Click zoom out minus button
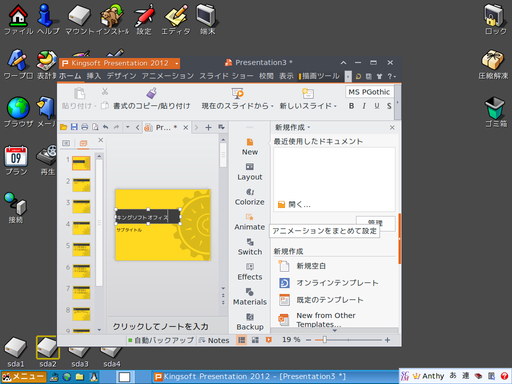This screenshot has height=384, width=512. [308, 340]
